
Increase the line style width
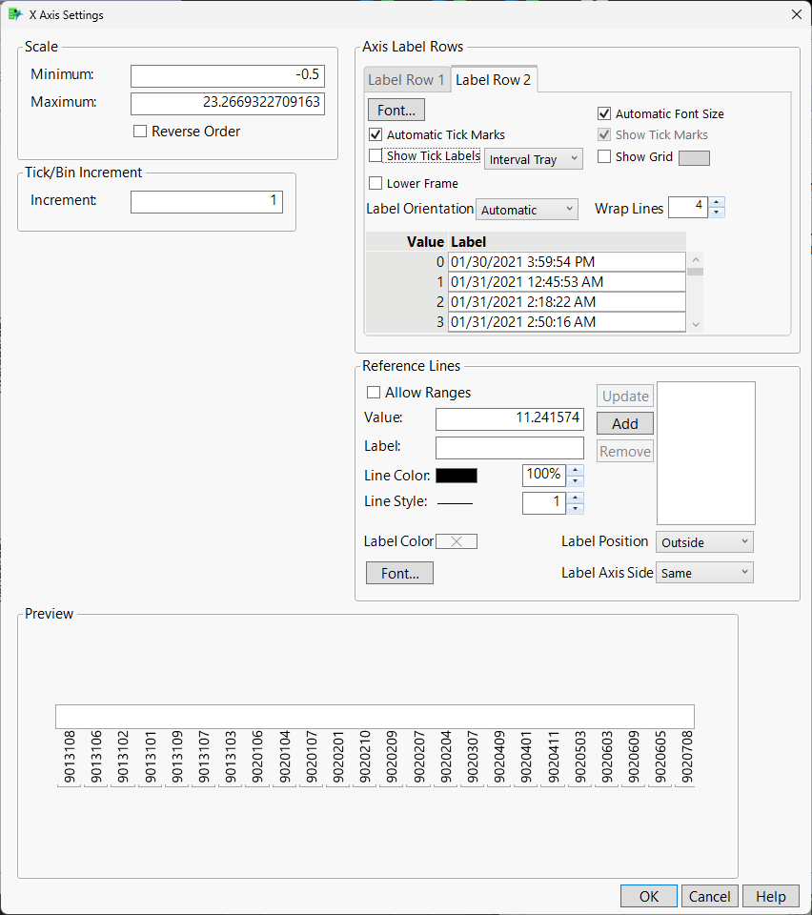click(x=576, y=498)
